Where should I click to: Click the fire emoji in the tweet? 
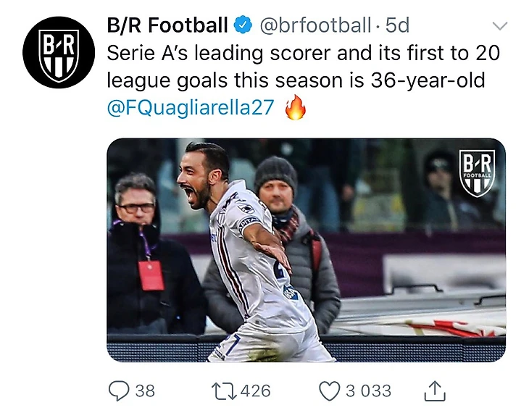(295, 109)
